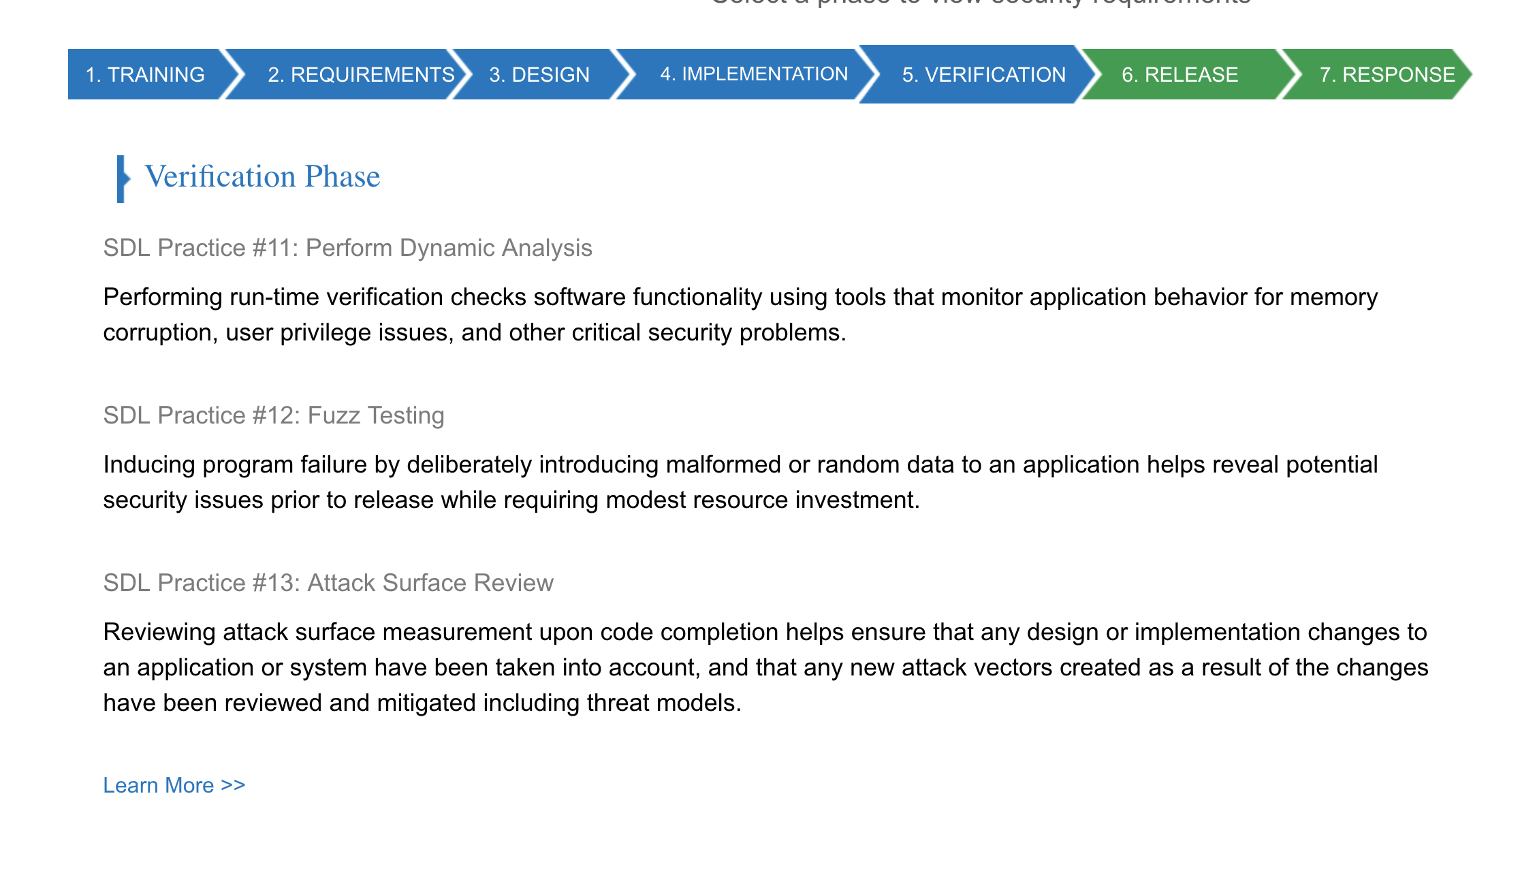Select the 1. Training phase tab

point(144,74)
